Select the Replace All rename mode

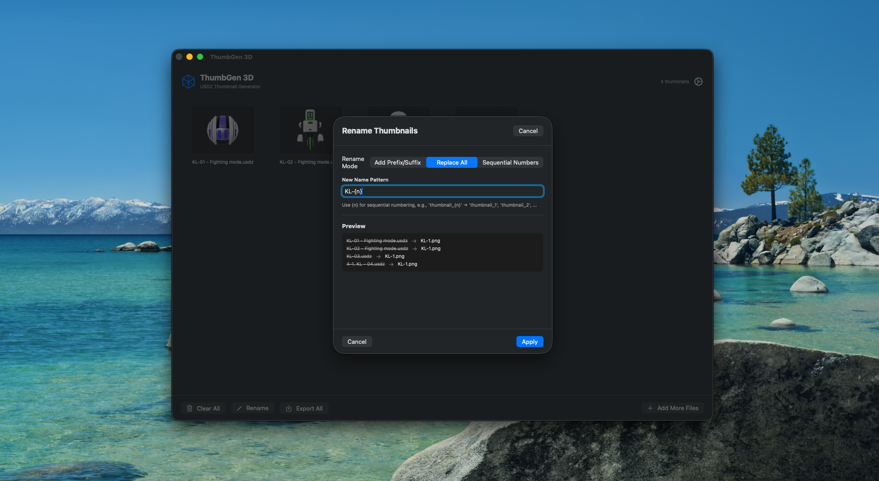pos(451,162)
